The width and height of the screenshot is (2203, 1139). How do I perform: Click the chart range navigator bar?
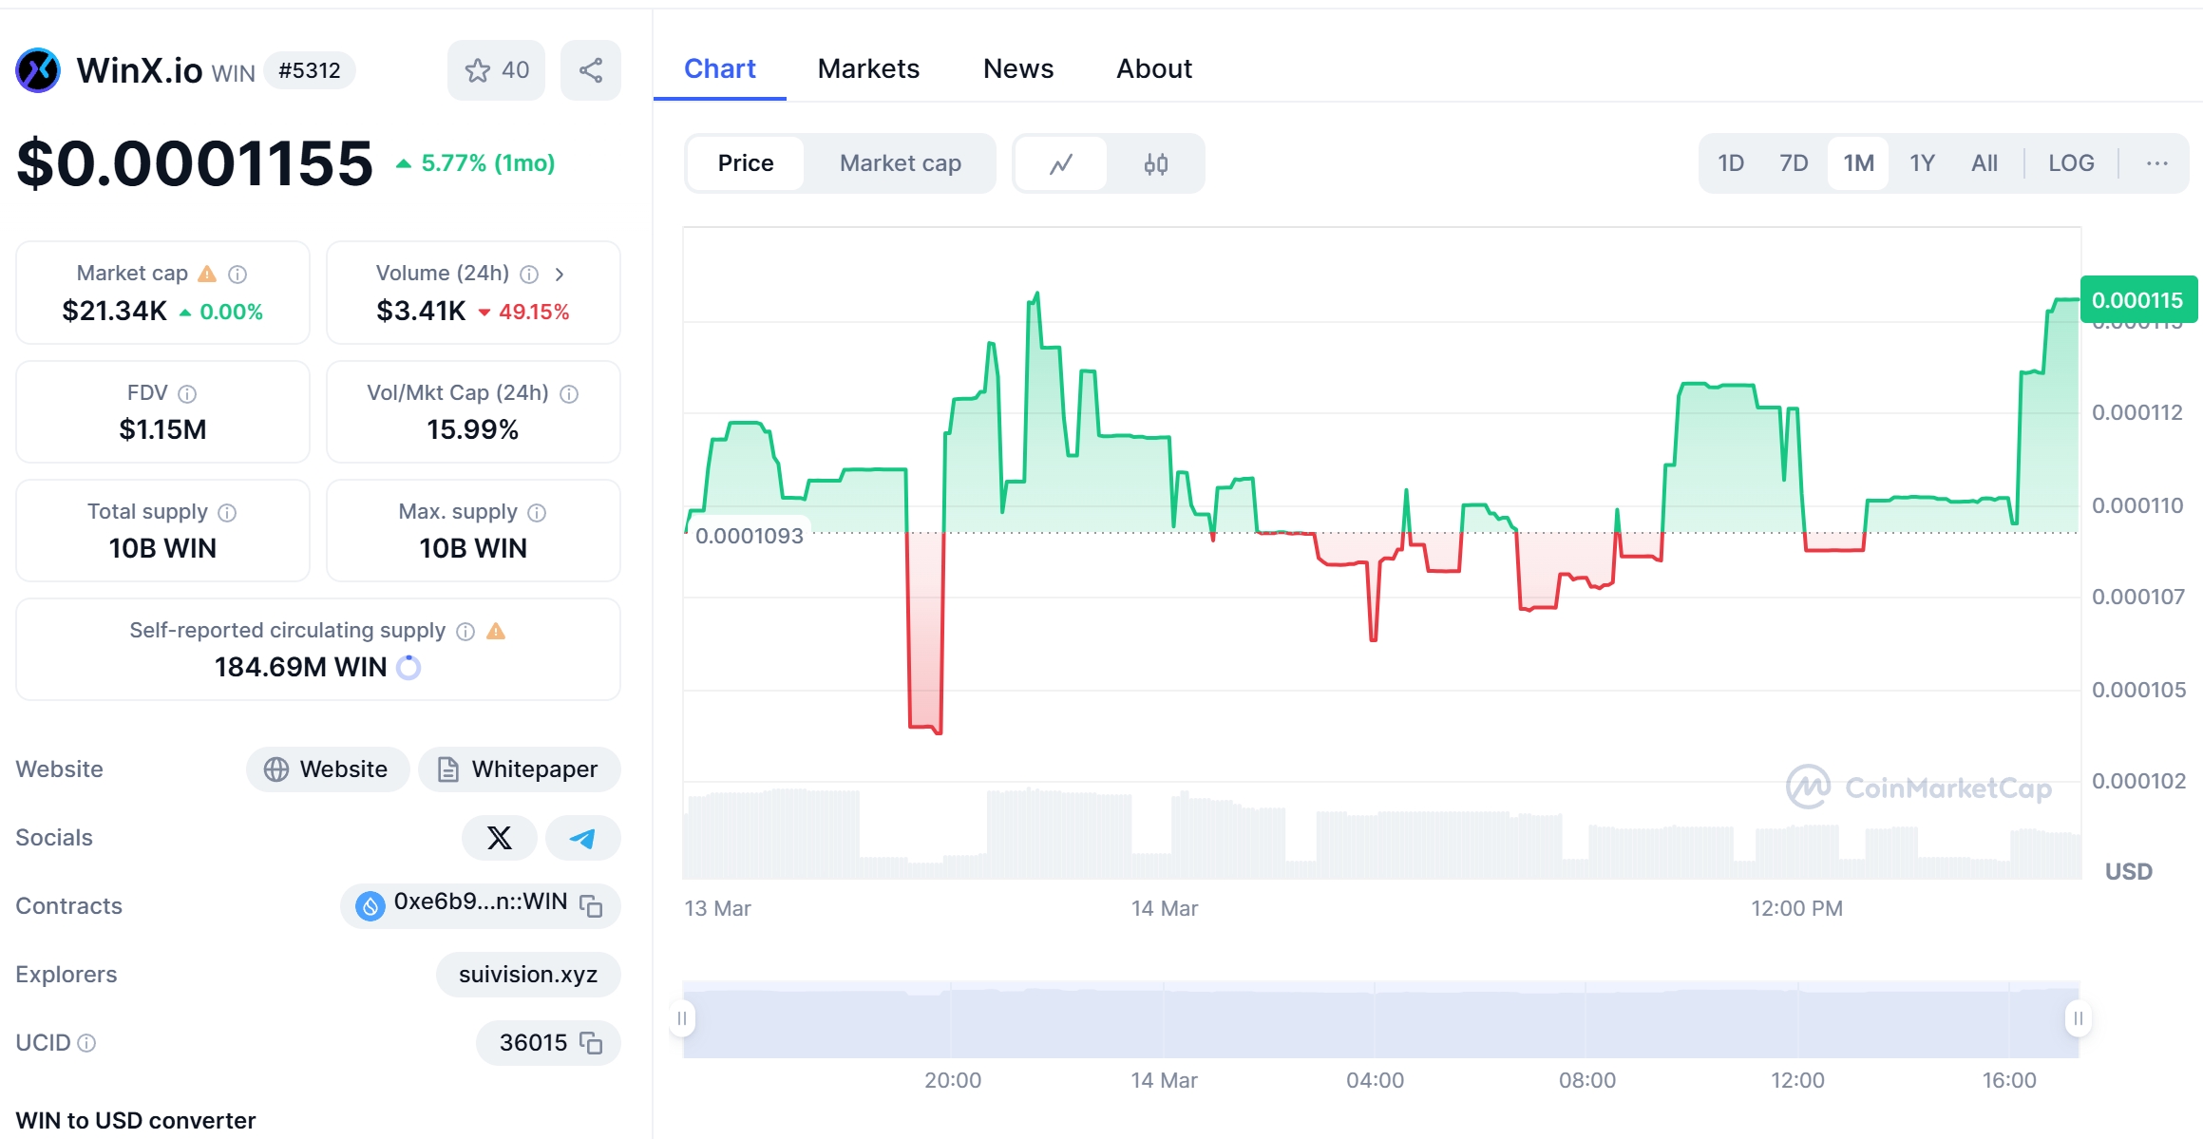point(1380,1019)
